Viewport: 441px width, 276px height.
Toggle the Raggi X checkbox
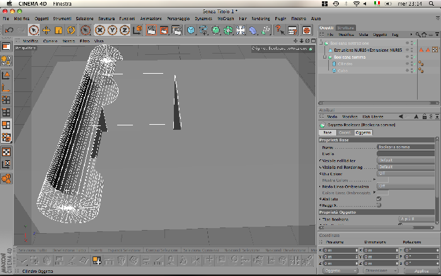pyautogui.click(x=379, y=205)
